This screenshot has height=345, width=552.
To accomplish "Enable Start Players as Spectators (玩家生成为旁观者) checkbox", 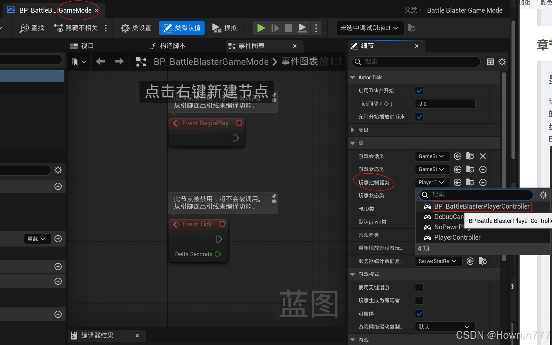I will tap(419, 301).
